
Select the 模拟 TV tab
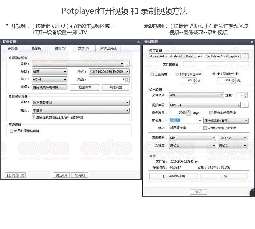point(60,49)
